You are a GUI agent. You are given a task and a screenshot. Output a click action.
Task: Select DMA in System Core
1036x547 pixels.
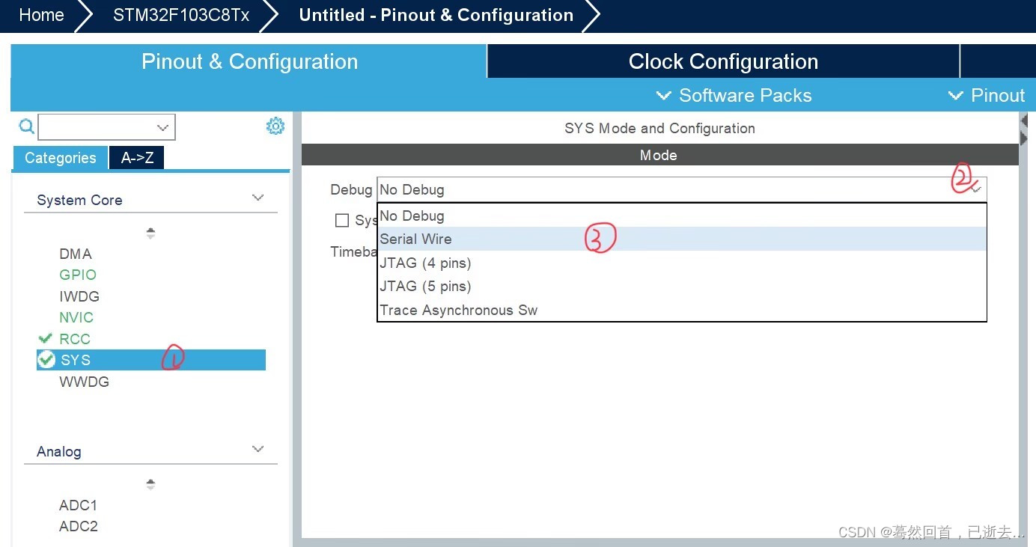[76, 254]
